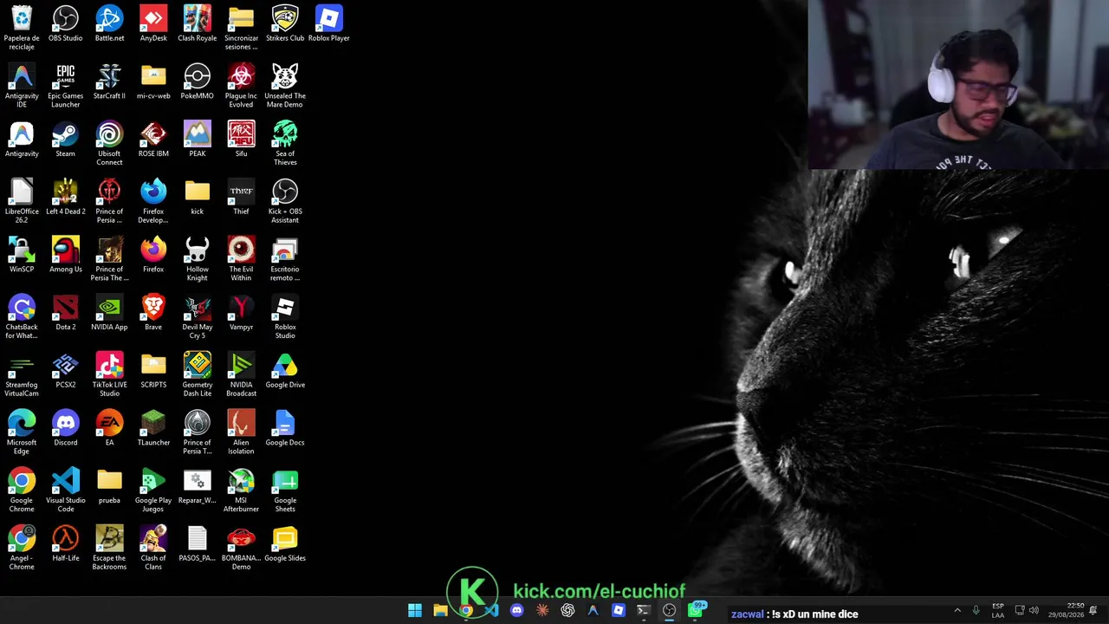Select the Brave browser icon
The width and height of the screenshot is (1109, 624).
pyautogui.click(x=153, y=313)
